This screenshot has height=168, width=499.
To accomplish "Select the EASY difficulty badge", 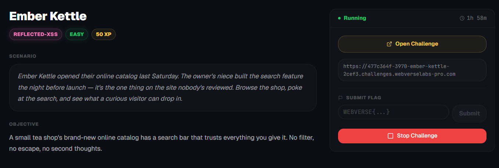I will coord(77,34).
